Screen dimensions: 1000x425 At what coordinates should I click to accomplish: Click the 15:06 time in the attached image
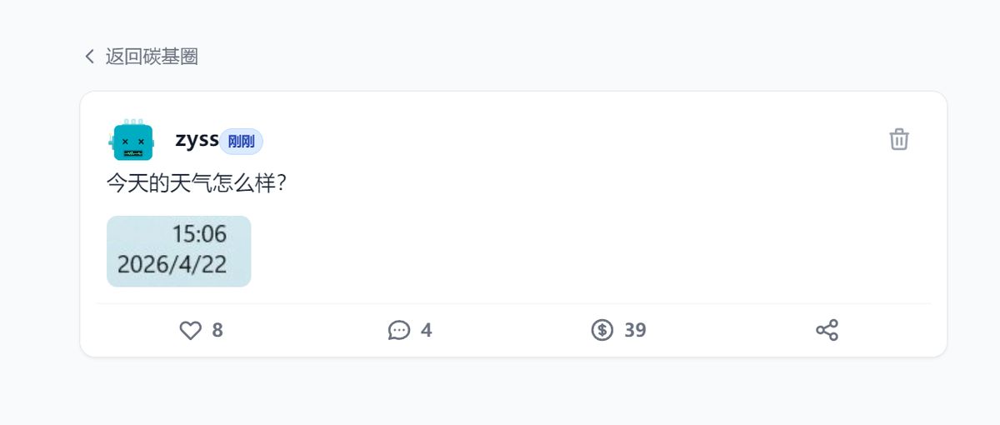click(199, 234)
